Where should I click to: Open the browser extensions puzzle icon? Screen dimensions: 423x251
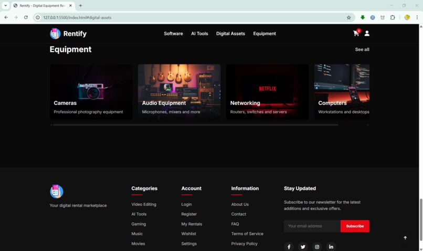[x=393, y=17]
